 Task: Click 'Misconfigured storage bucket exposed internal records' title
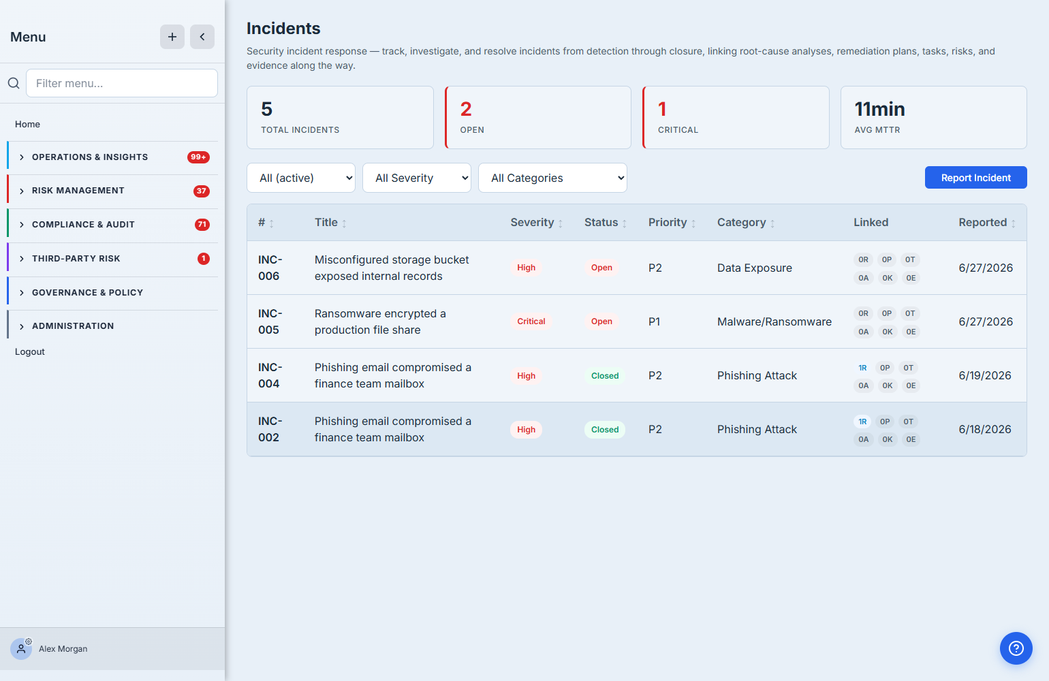point(392,268)
